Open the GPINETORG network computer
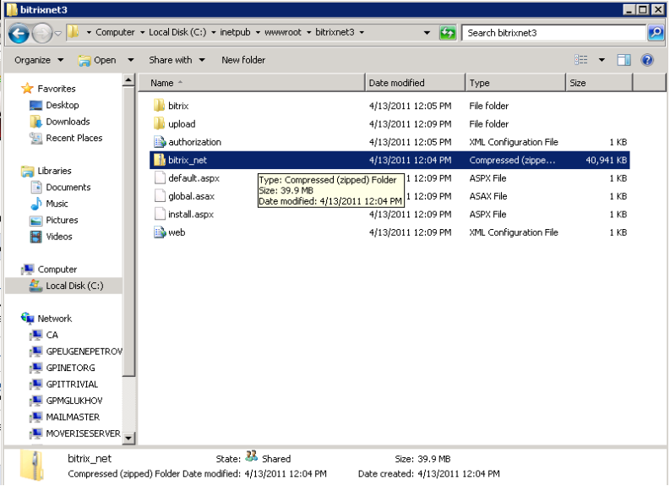The width and height of the screenshot is (670, 486). pyautogui.click(x=70, y=368)
